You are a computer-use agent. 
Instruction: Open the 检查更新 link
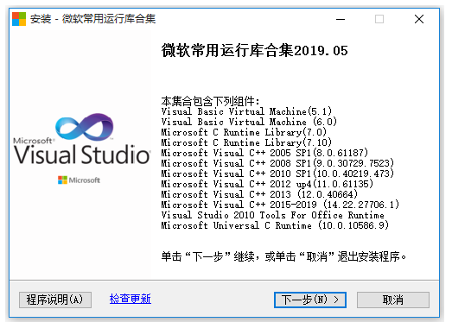(131, 299)
